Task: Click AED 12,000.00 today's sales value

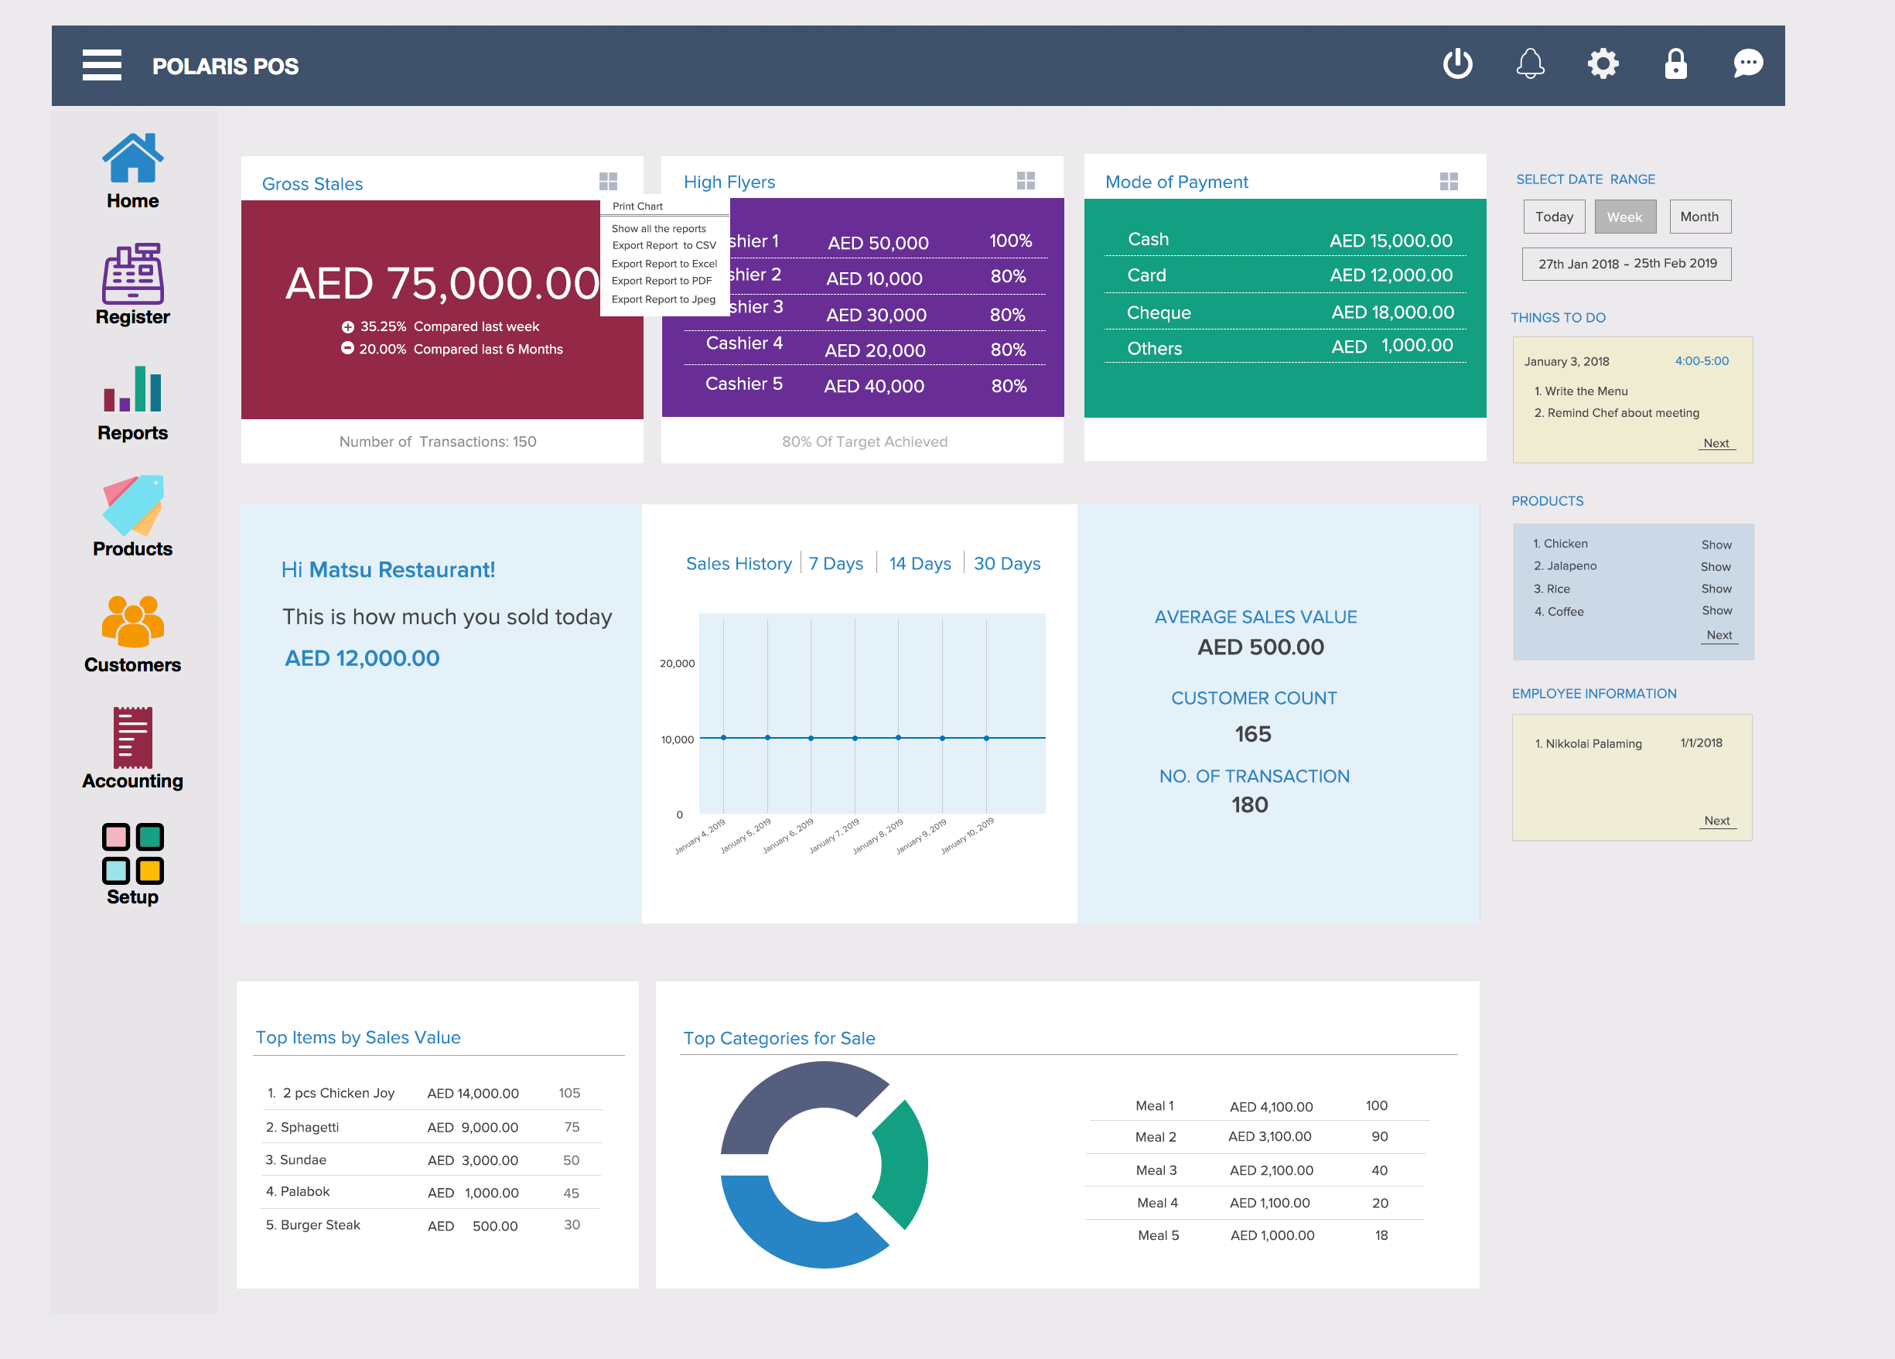Action: click(362, 658)
